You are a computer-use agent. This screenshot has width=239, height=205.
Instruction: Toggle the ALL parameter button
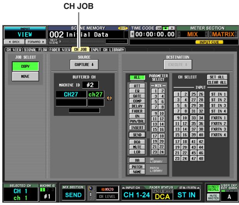click(137, 78)
